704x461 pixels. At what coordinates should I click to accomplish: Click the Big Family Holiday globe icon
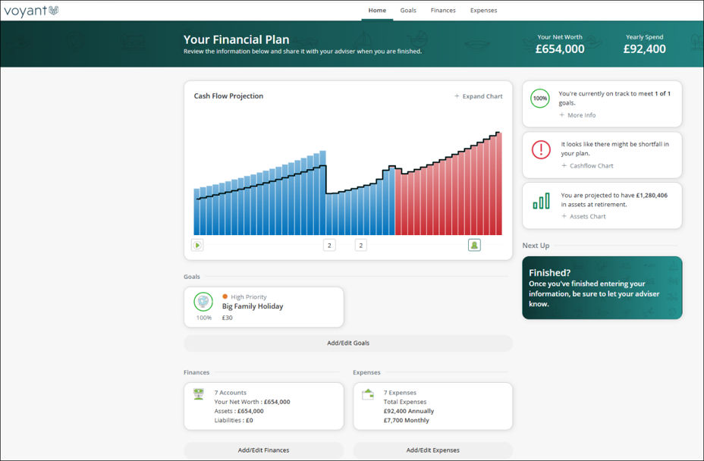(x=203, y=302)
